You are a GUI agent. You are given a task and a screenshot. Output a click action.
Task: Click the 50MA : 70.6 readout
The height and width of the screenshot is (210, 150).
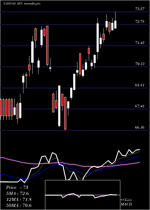click(19, 205)
